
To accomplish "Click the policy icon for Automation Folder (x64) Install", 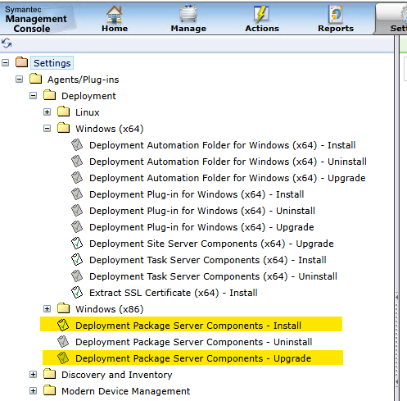I will pyautogui.click(x=77, y=145).
